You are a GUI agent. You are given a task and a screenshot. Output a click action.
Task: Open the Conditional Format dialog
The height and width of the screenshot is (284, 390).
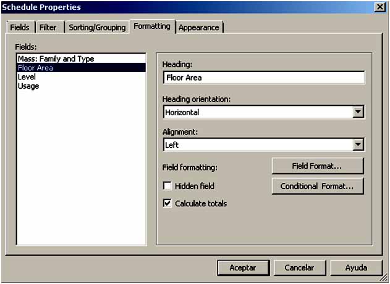click(x=317, y=186)
